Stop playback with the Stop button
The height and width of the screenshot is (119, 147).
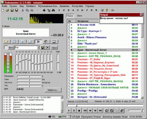[79, 111]
